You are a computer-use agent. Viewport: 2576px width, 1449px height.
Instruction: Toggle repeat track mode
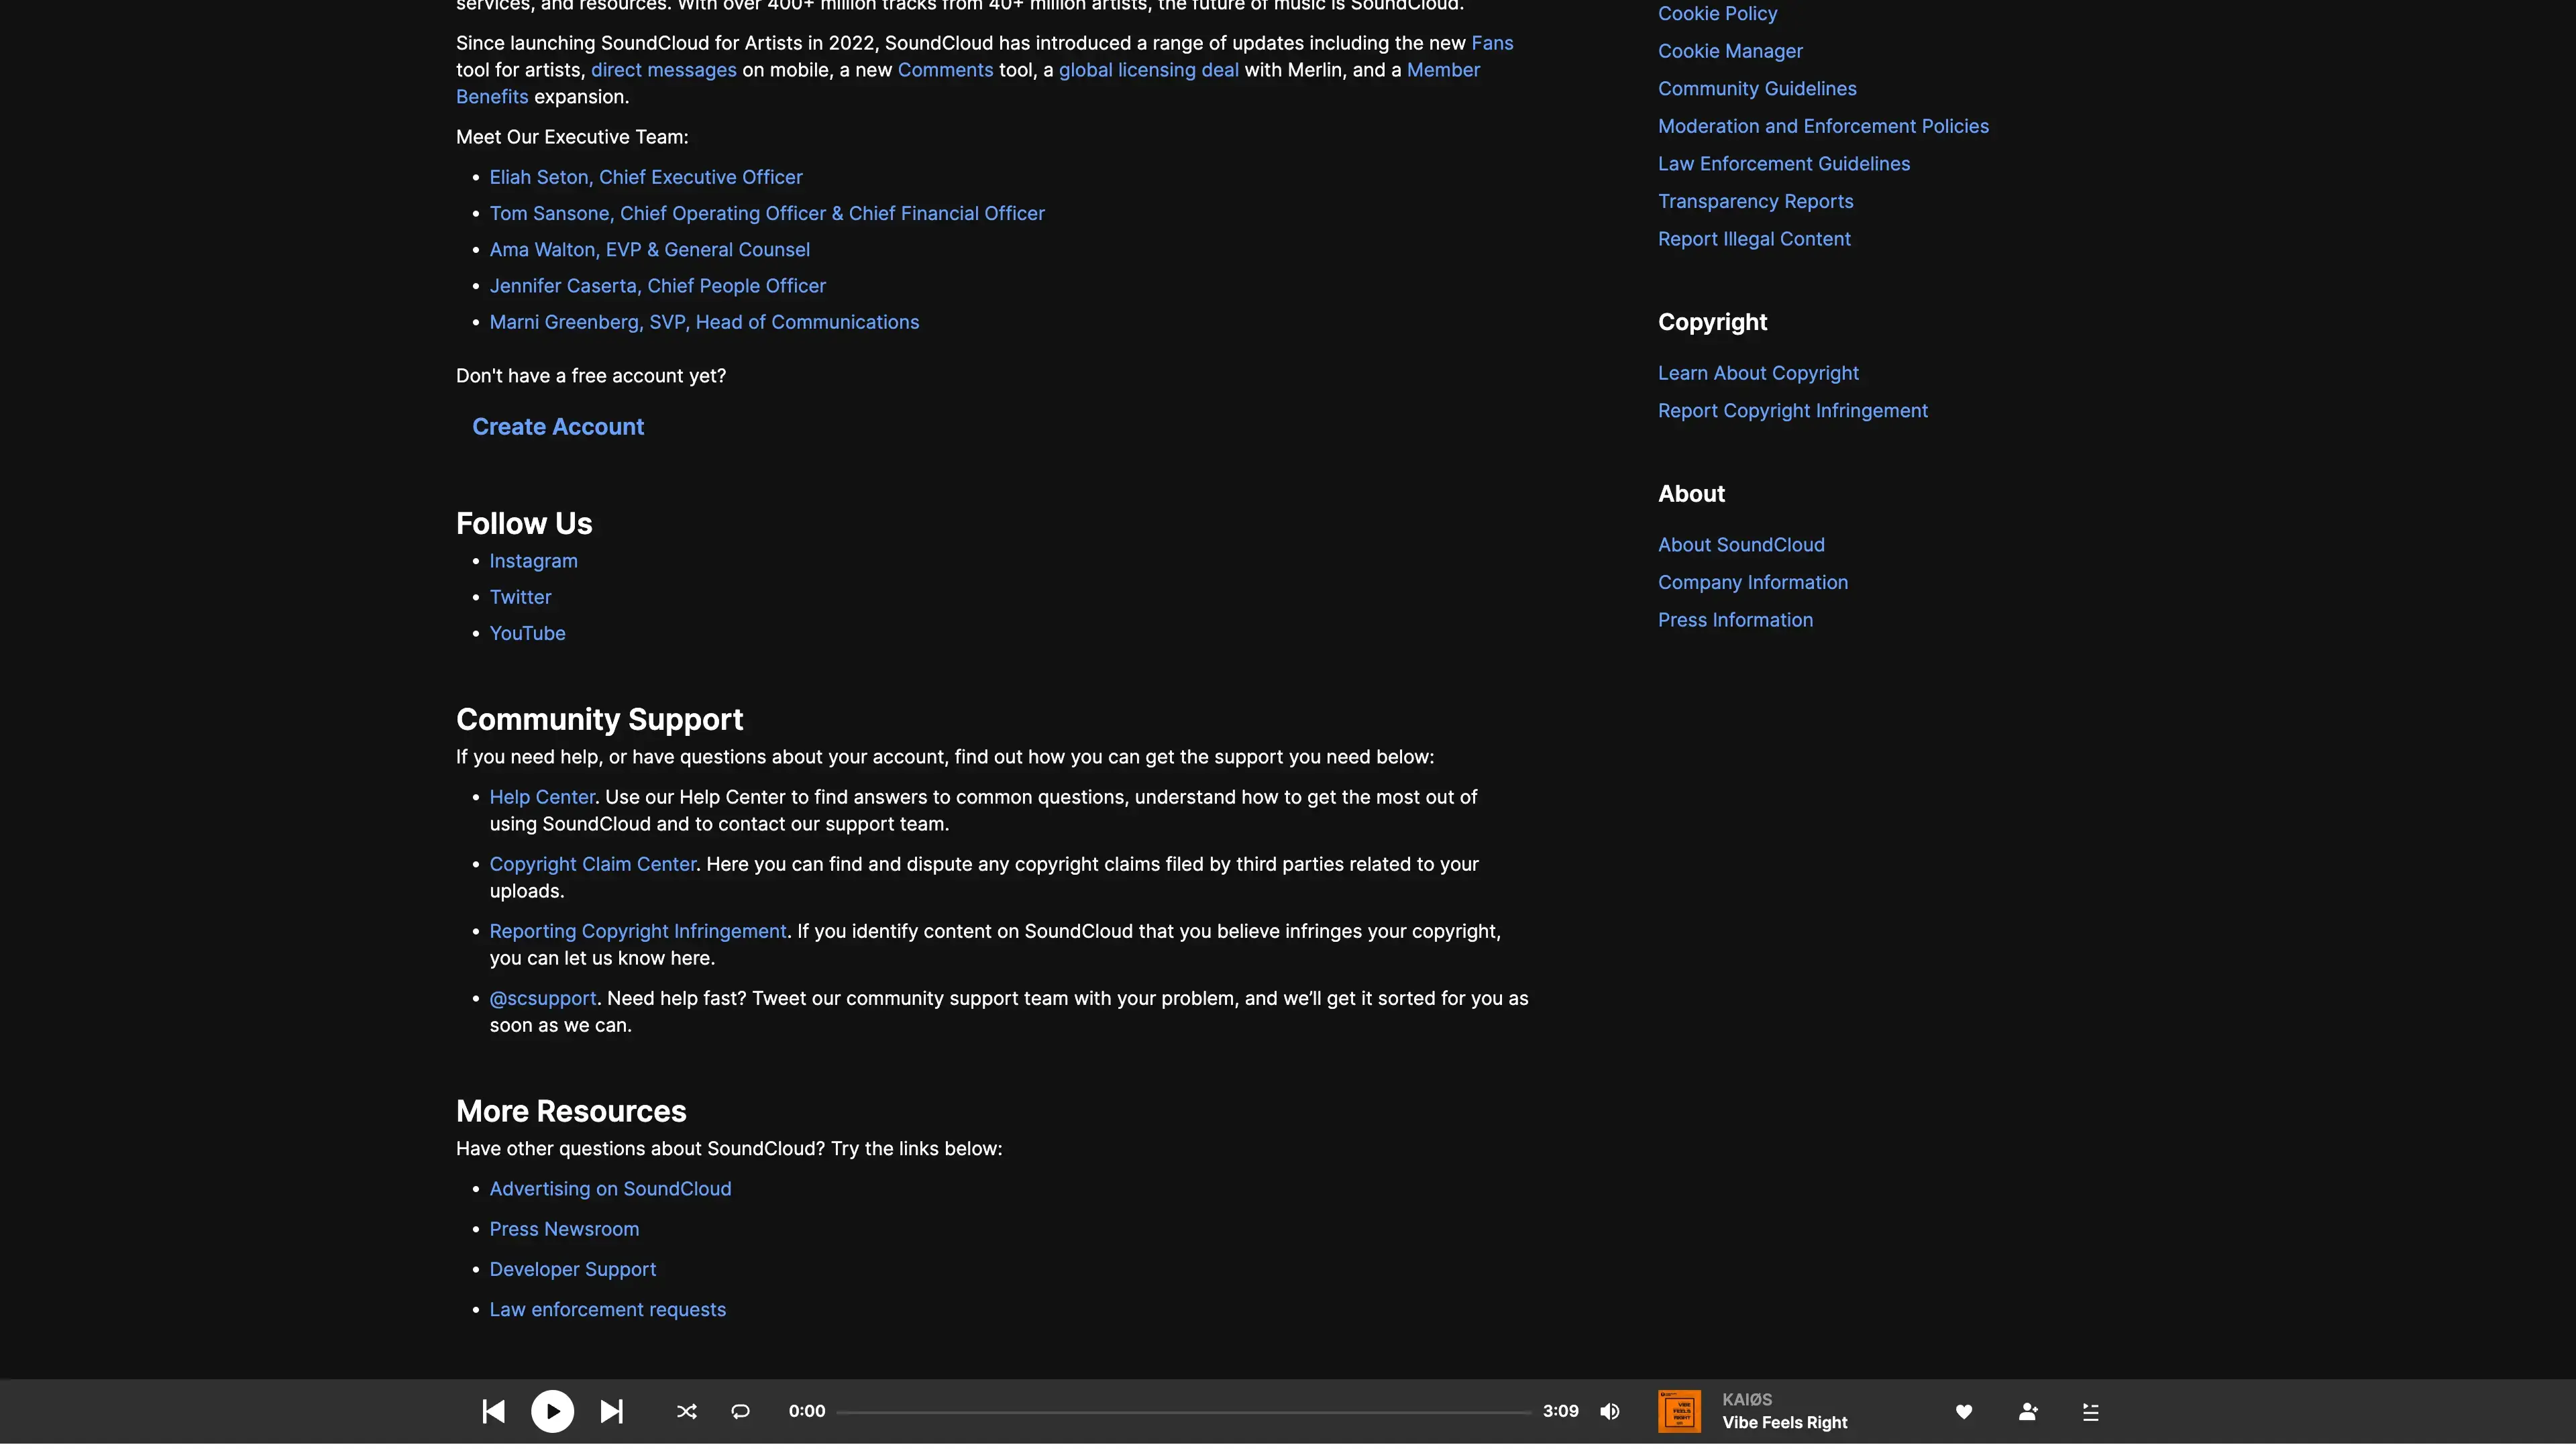coord(740,1411)
